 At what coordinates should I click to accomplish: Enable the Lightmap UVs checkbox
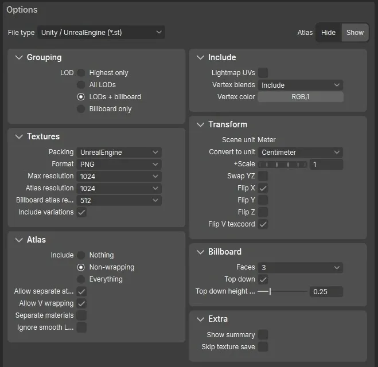point(263,73)
